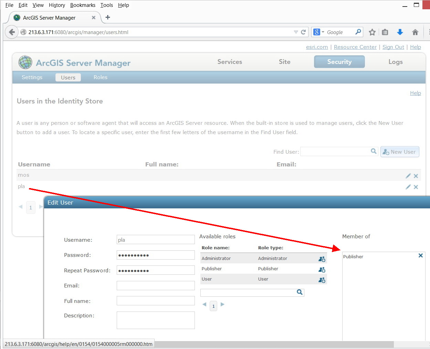Open the Bookmarks menu
The height and width of the screenshot is (349, 430).
click(x=83, y=5)
